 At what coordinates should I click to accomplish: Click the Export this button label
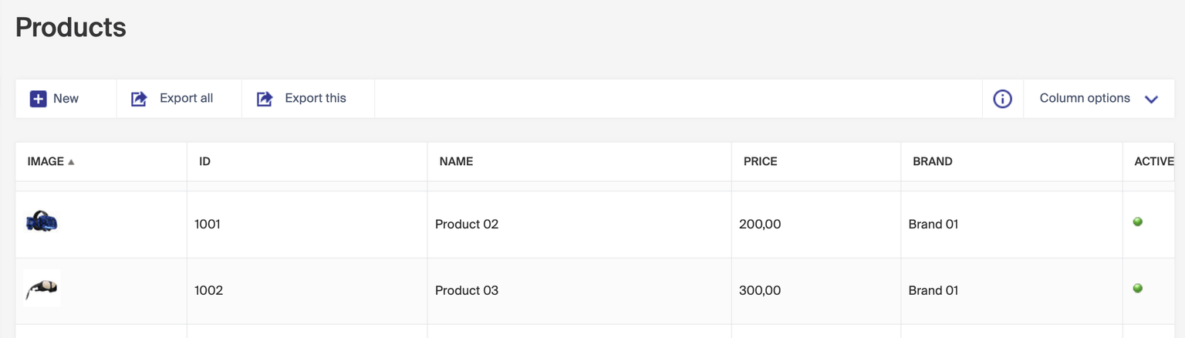pyautogui.click(x=315, y=99)
